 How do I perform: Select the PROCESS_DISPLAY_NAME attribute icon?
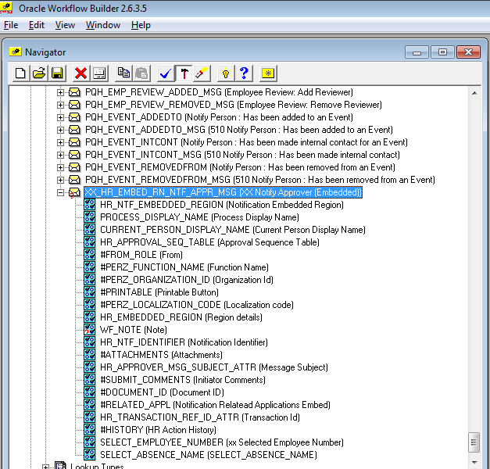tap(90, 217)
